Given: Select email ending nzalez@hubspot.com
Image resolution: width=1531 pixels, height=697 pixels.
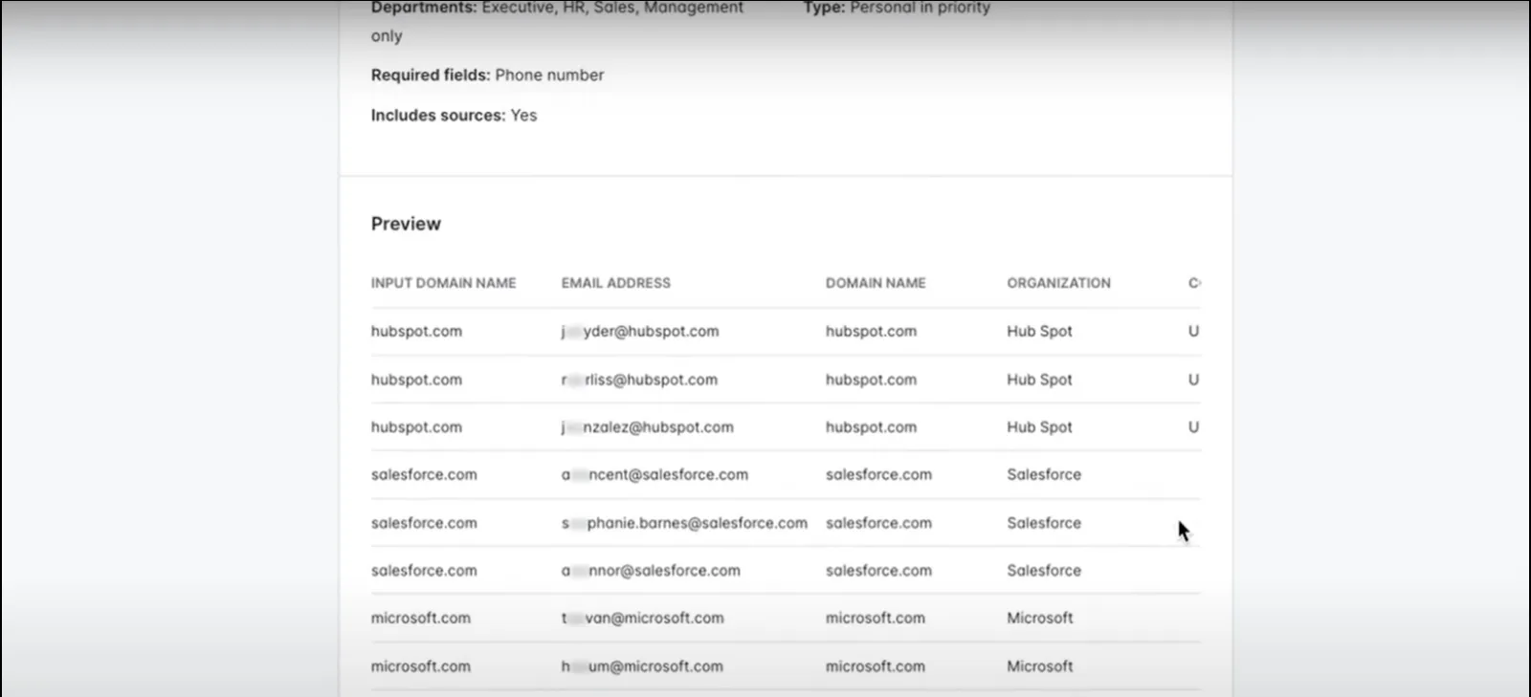Looking at the screenshot, I should pos(648,427).
